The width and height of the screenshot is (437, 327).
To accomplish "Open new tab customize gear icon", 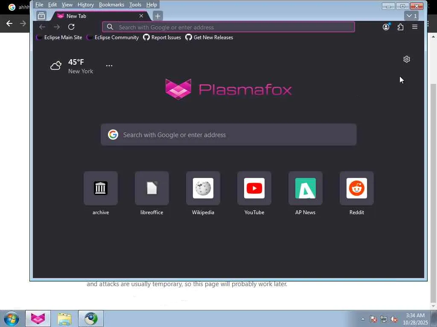I will [x=407, y=59].
